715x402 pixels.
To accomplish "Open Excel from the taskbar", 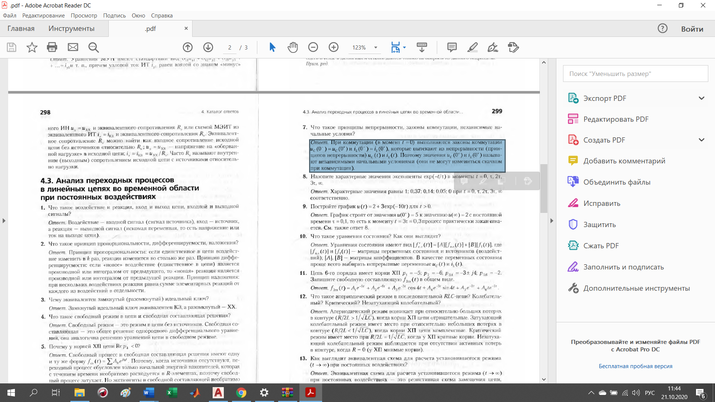I will pyautogui.click(x=172, y=393).
